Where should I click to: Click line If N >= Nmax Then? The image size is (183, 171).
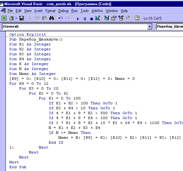pos(70,133)
